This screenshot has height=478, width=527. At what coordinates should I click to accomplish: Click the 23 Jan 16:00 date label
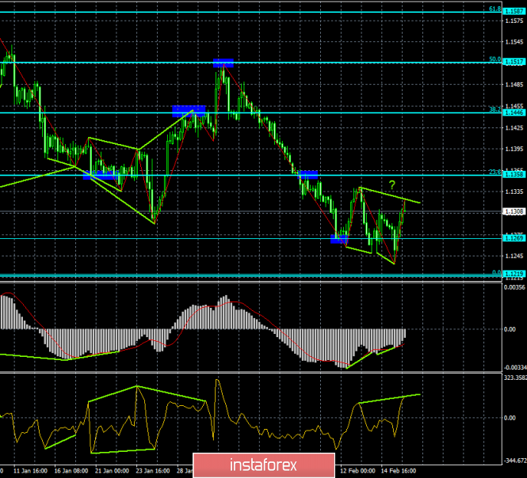[153, 470]
